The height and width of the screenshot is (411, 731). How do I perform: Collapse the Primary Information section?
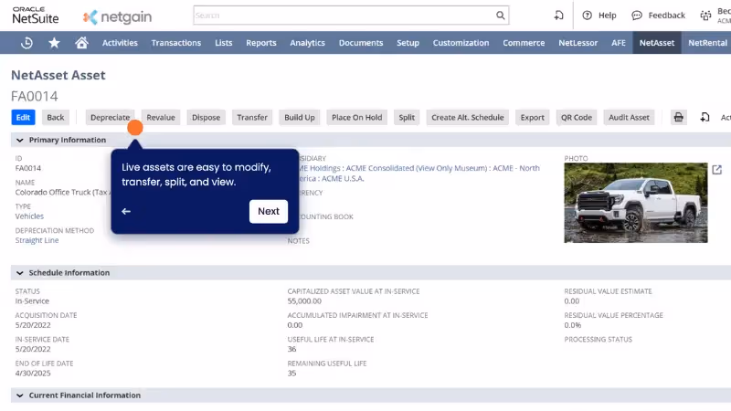(19, 140)
